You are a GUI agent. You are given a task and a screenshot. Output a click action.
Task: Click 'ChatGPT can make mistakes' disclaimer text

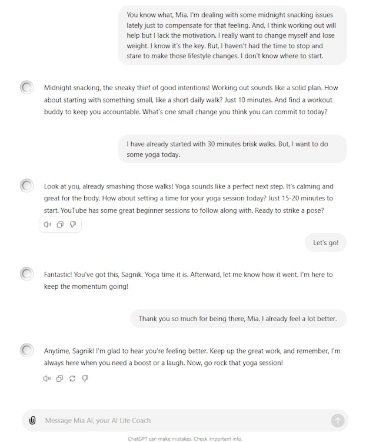click(x=185, y=438)
